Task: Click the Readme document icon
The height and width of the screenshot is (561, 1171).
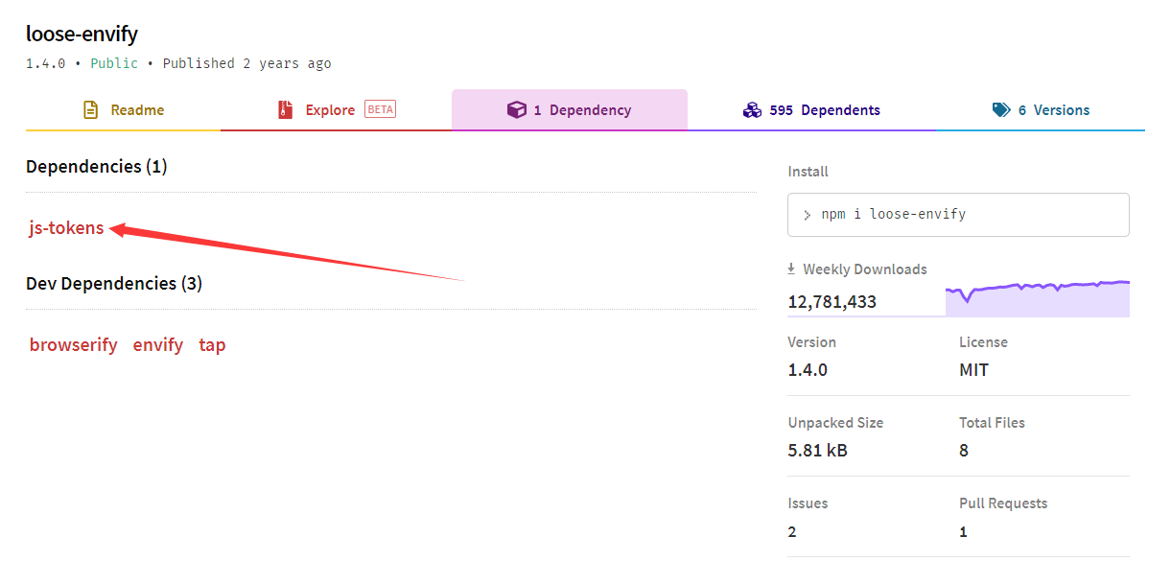Action: click(91, 109)
